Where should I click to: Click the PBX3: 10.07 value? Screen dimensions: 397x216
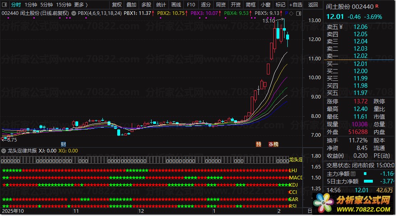click(x=204, y=13)
